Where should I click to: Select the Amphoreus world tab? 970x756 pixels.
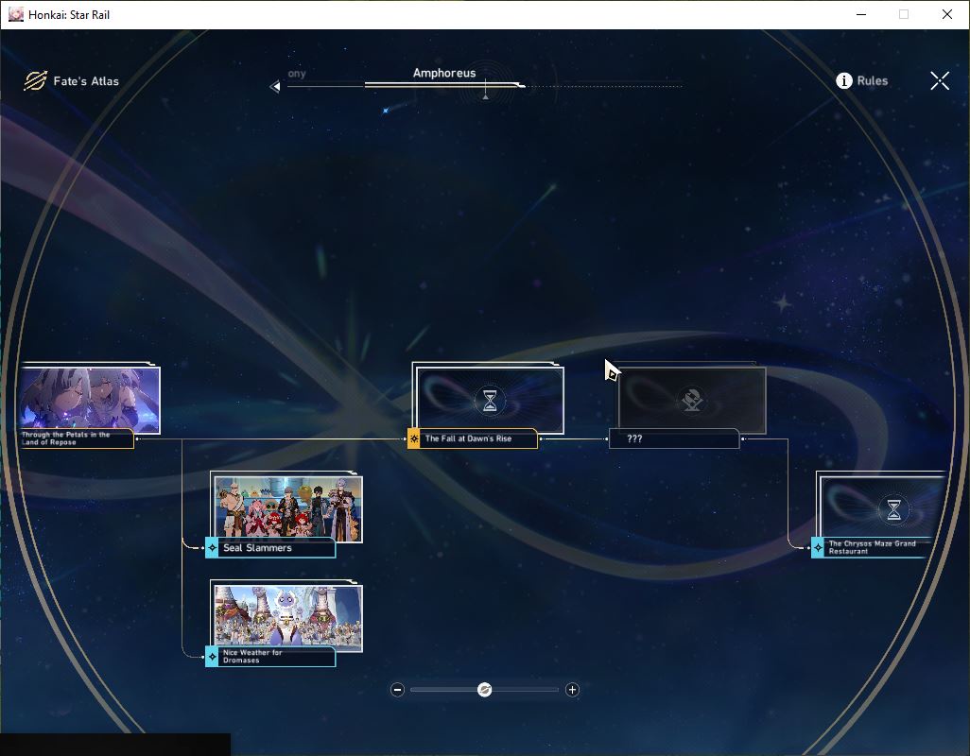click(444, 73)
